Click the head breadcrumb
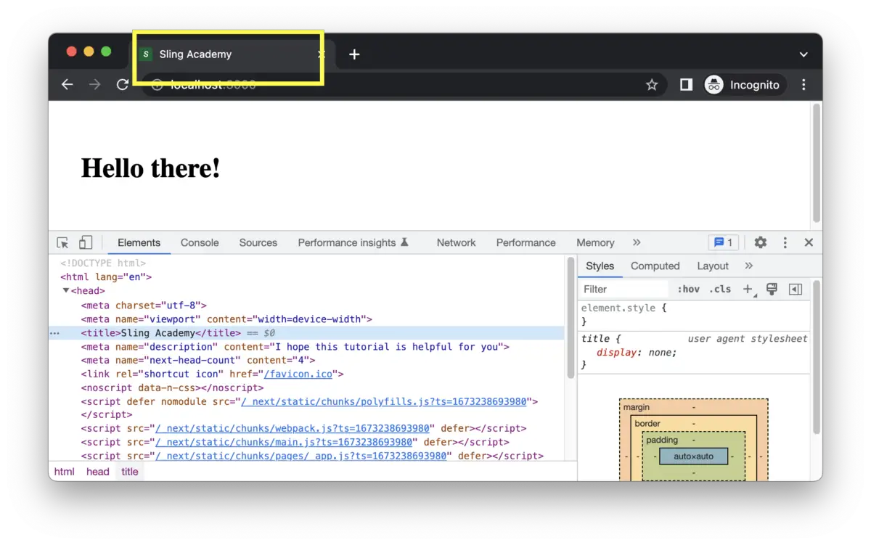This screenshot has width=871, height=545. 98,472
